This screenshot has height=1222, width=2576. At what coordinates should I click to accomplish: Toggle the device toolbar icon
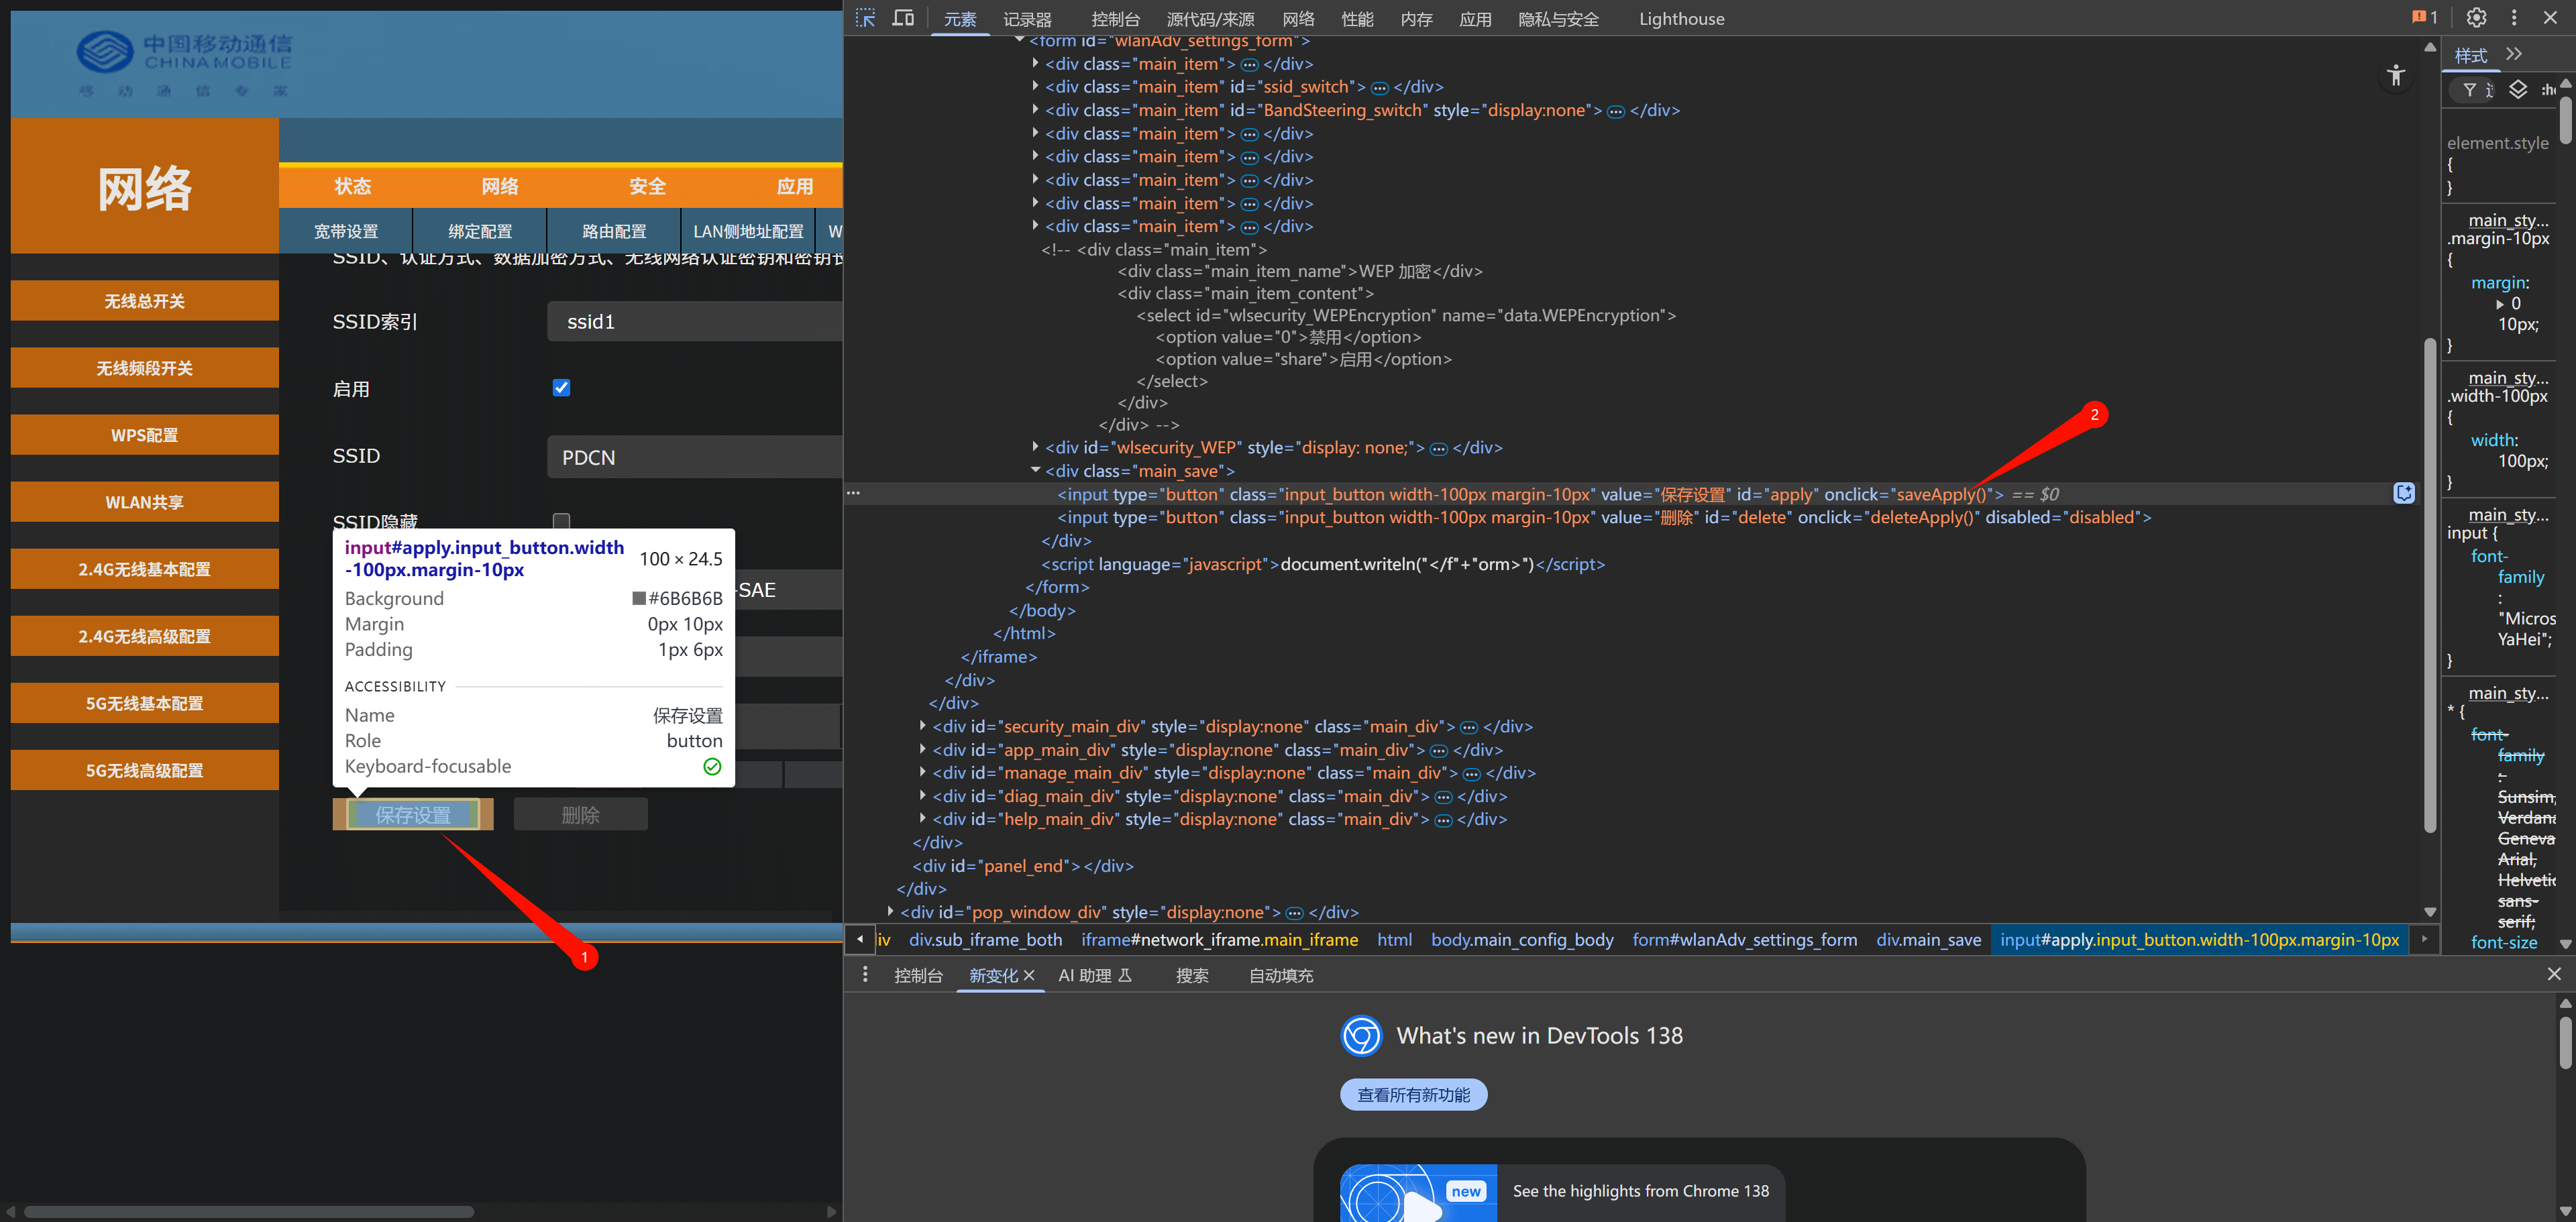pyautogui.click(x=903, y=18)
